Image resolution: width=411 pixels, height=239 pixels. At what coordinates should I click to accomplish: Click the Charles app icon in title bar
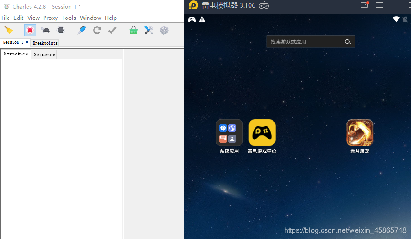pyautogui.click(x=7, y=7)
